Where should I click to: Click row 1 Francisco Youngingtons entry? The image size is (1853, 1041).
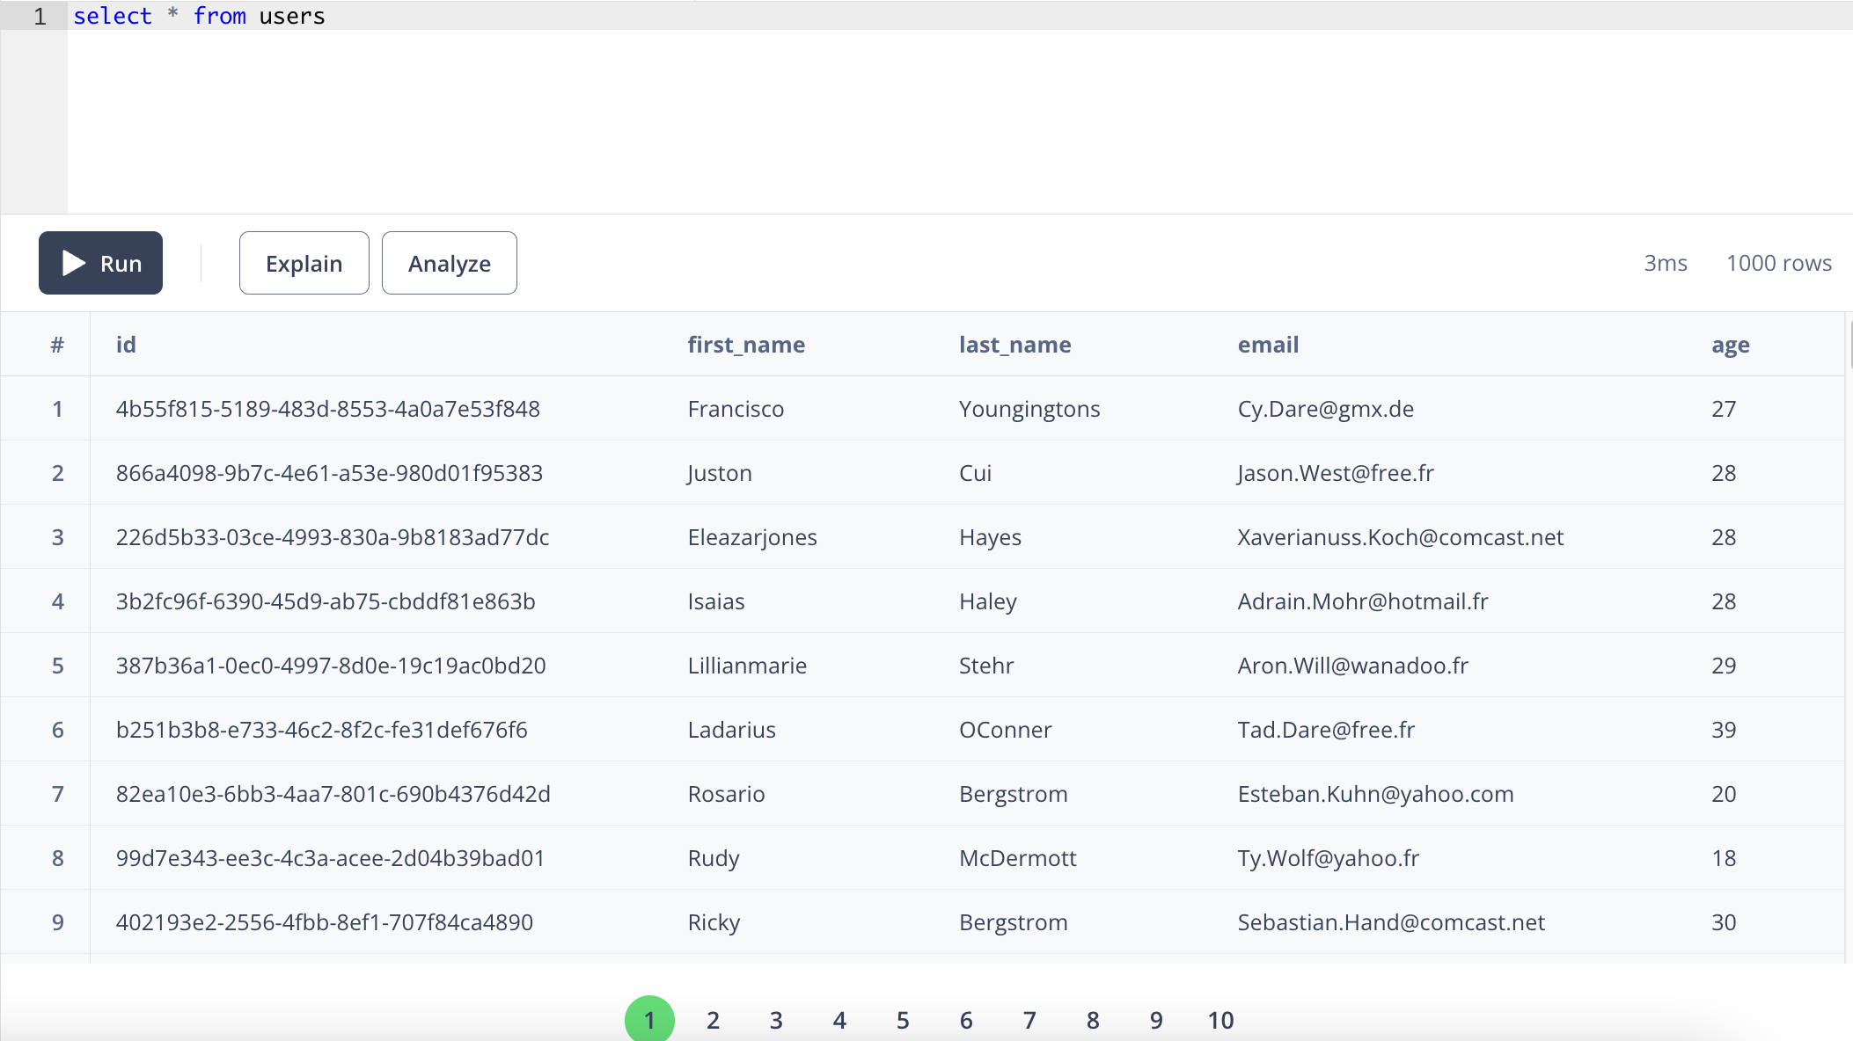coord(926,410)
